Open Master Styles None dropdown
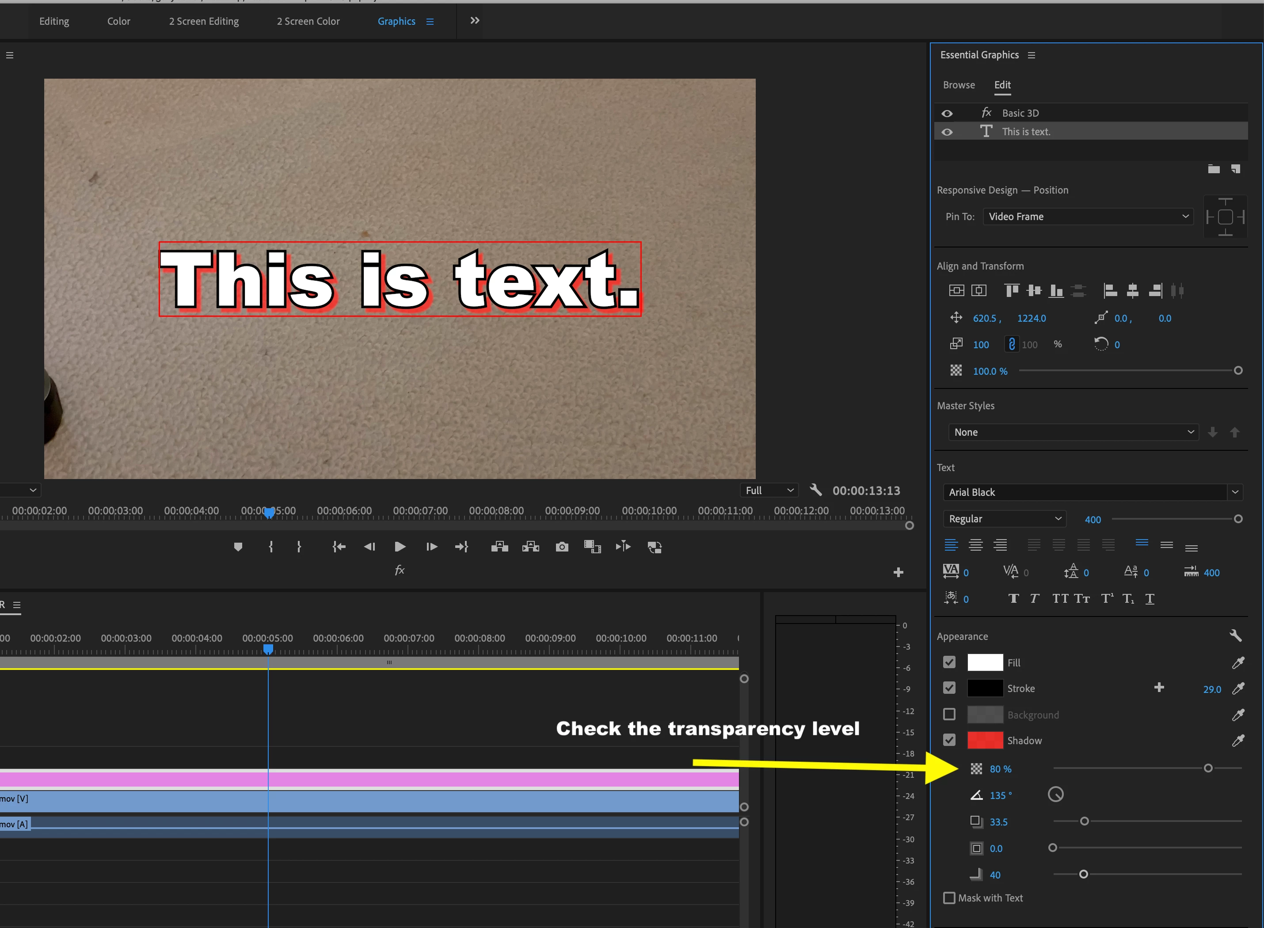The width and height of the screenshot is (1264, 928). click(x=1074, y=432)
